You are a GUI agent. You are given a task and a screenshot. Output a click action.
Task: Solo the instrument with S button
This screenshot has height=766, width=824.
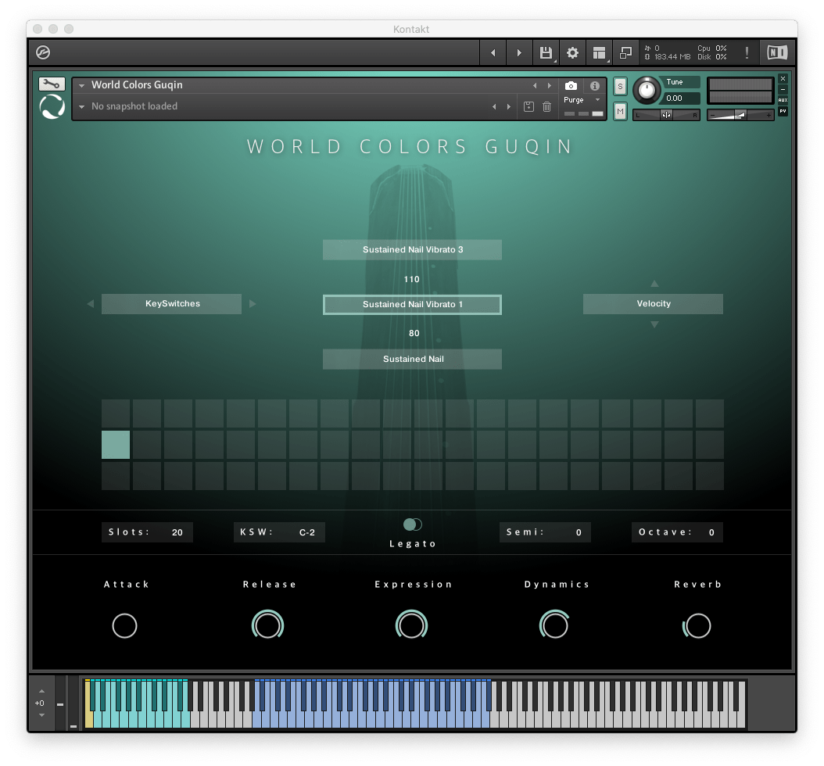coord(620,87)
